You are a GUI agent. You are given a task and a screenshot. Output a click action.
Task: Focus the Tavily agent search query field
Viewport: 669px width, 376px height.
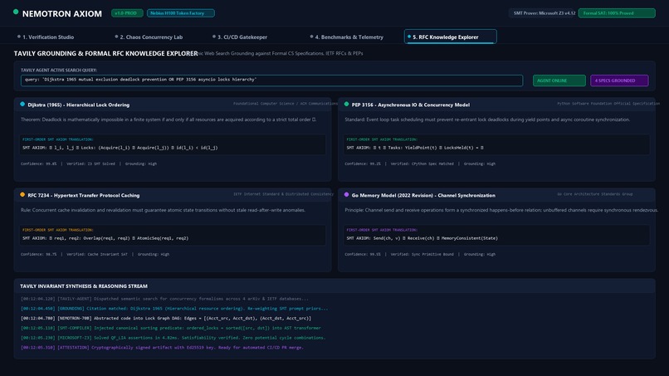tap(271, 81)
